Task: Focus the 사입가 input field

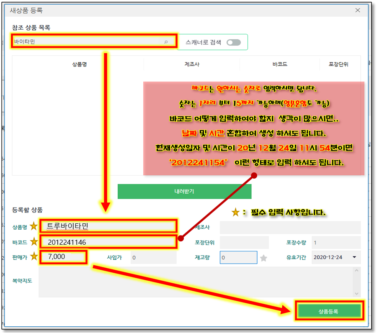Action: coord(153,258)
